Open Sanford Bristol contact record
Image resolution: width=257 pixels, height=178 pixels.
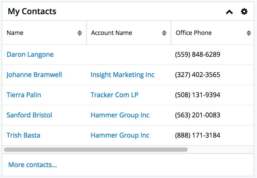[x=29, y=115]
